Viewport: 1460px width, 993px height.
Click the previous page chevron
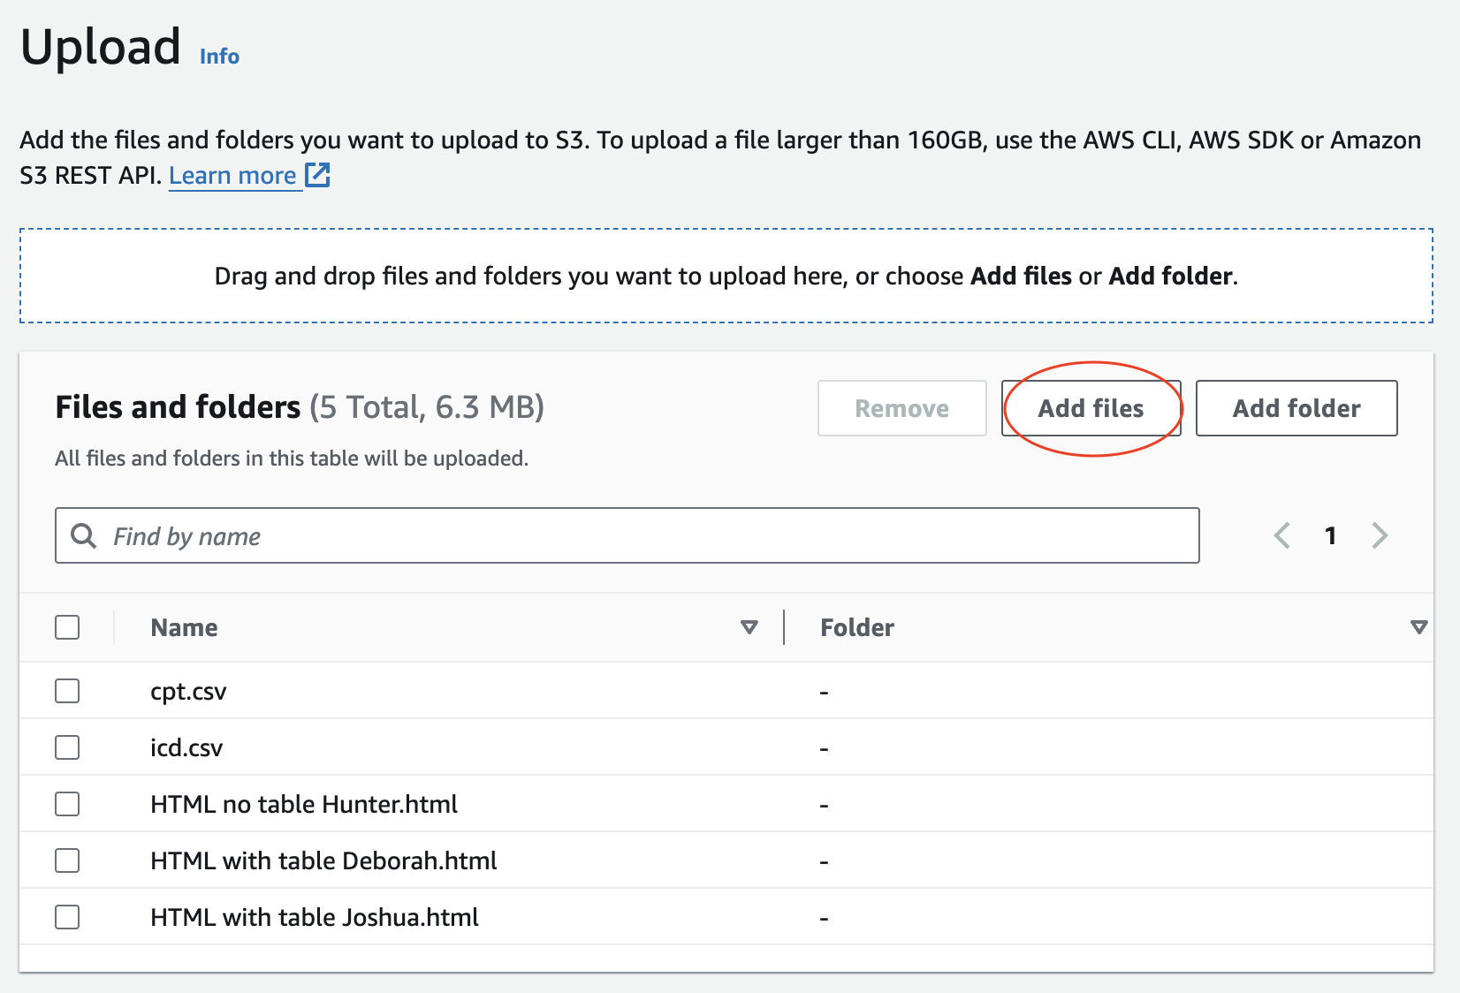(1281, 535)
